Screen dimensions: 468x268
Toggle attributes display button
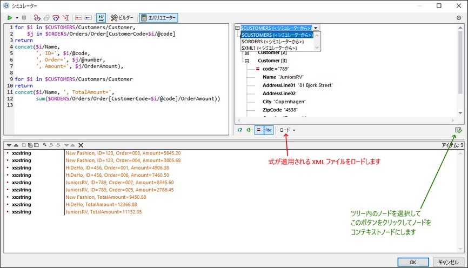click(x=259, y=130)
